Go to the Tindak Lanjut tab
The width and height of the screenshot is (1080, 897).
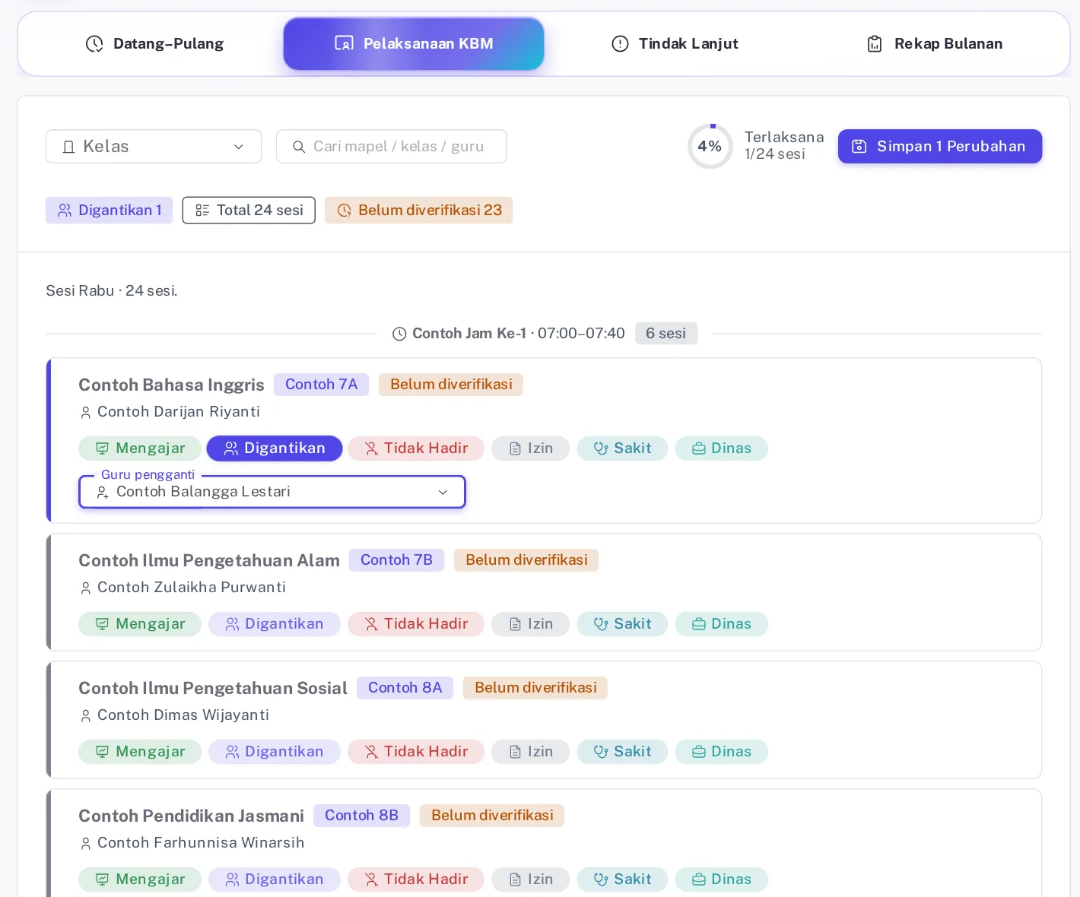click(675, 44)
